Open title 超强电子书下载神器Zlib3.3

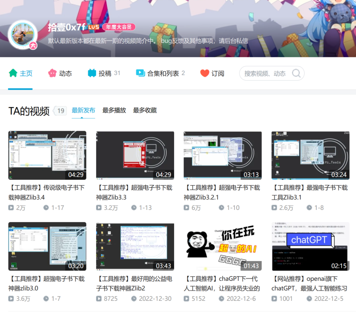[134, 192]
